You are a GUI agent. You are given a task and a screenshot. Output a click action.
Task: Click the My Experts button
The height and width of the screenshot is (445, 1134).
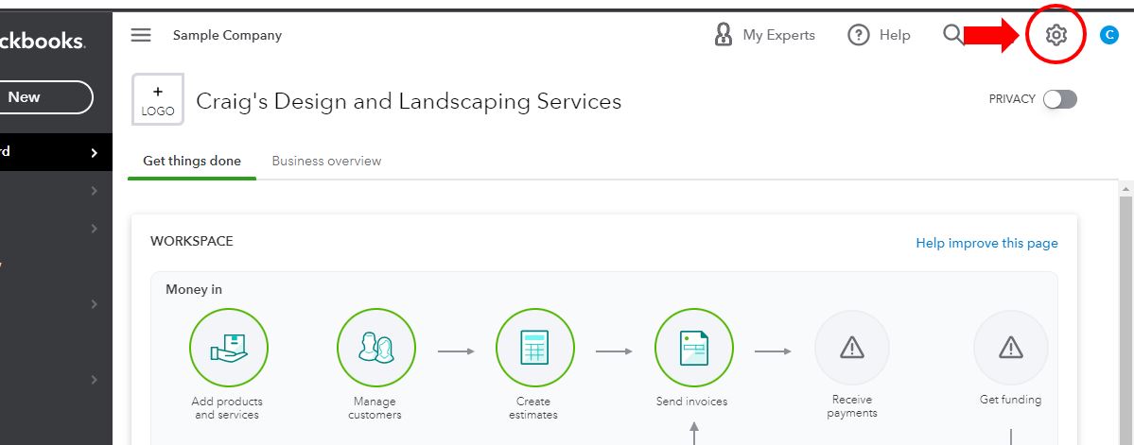(764, 35)
